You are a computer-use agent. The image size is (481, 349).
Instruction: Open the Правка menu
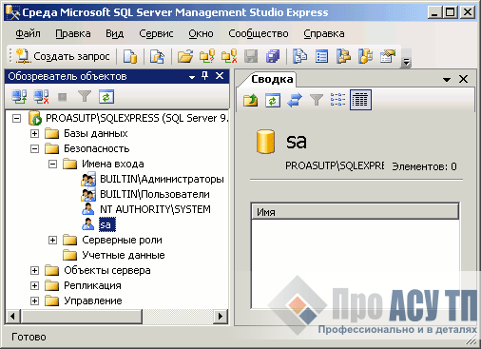coord(73,33)
